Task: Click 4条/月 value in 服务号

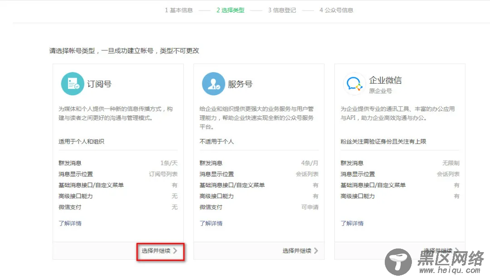Action: click(310, 163)
